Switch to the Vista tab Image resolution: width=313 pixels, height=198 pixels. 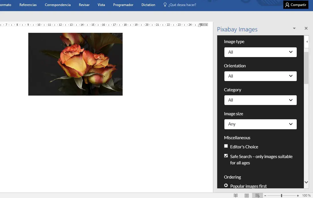point(101,5)
